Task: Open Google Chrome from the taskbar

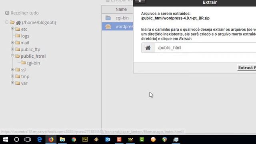Action: coord(74,140)
